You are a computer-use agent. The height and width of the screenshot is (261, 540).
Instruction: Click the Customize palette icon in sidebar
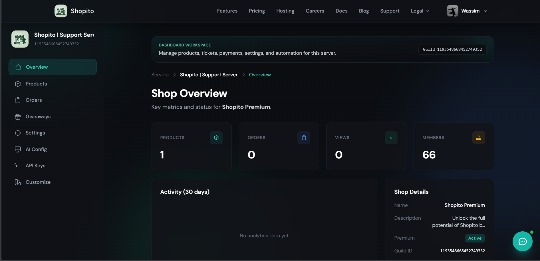tap(18, 182)
